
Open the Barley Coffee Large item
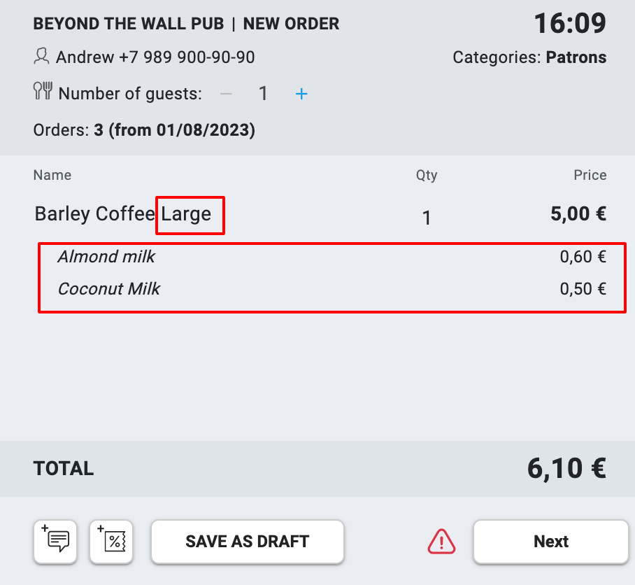[x=122, y=213]
